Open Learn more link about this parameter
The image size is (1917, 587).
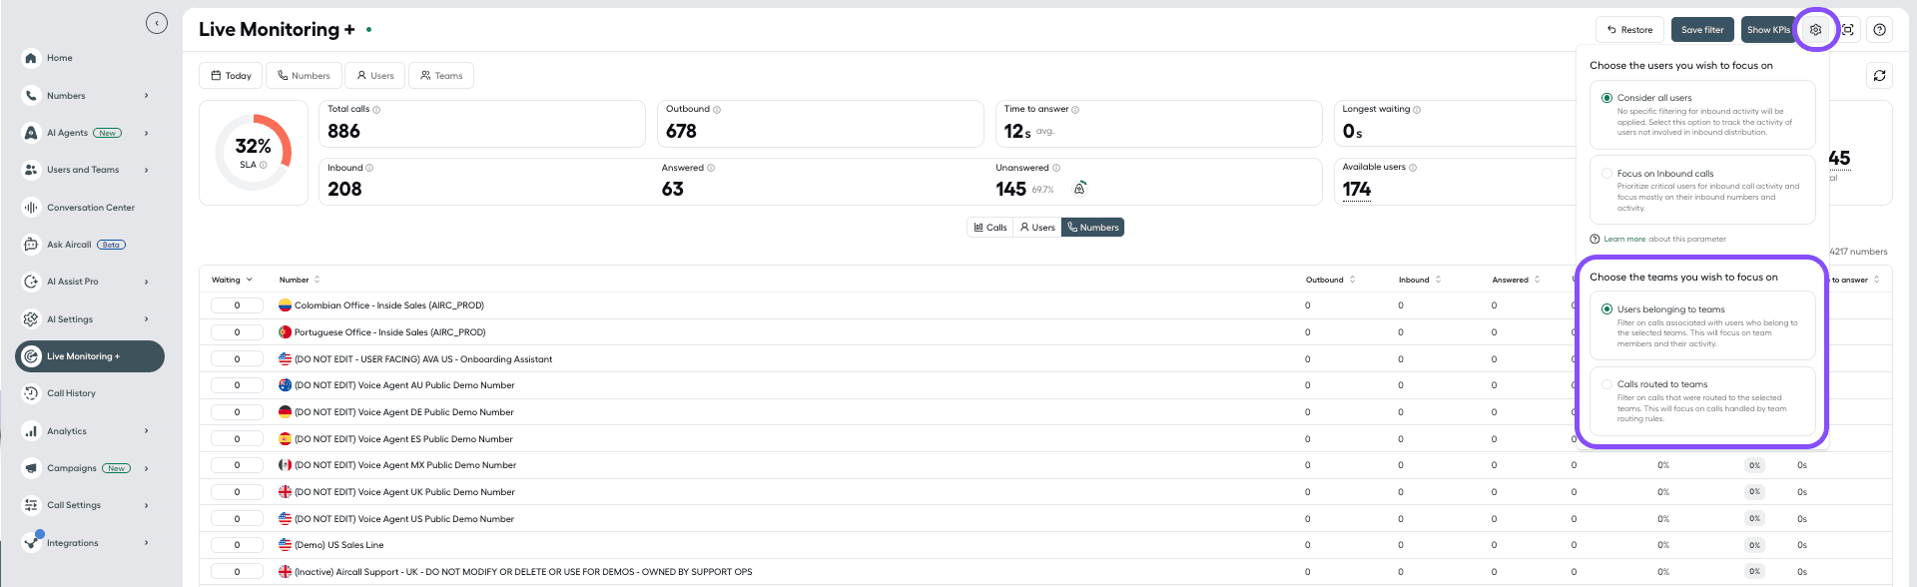coord(1624,240)
